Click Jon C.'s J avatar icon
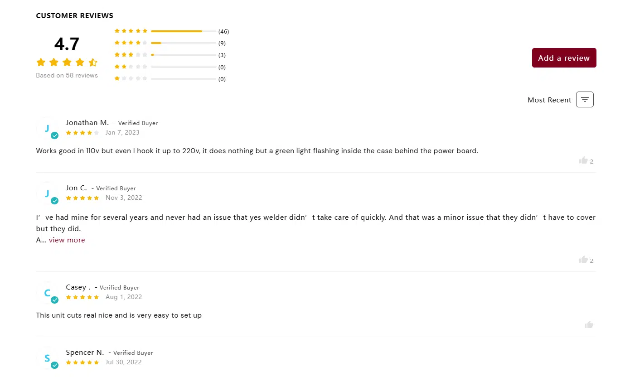Screen dimensions: 630x377 pos(48,193)
